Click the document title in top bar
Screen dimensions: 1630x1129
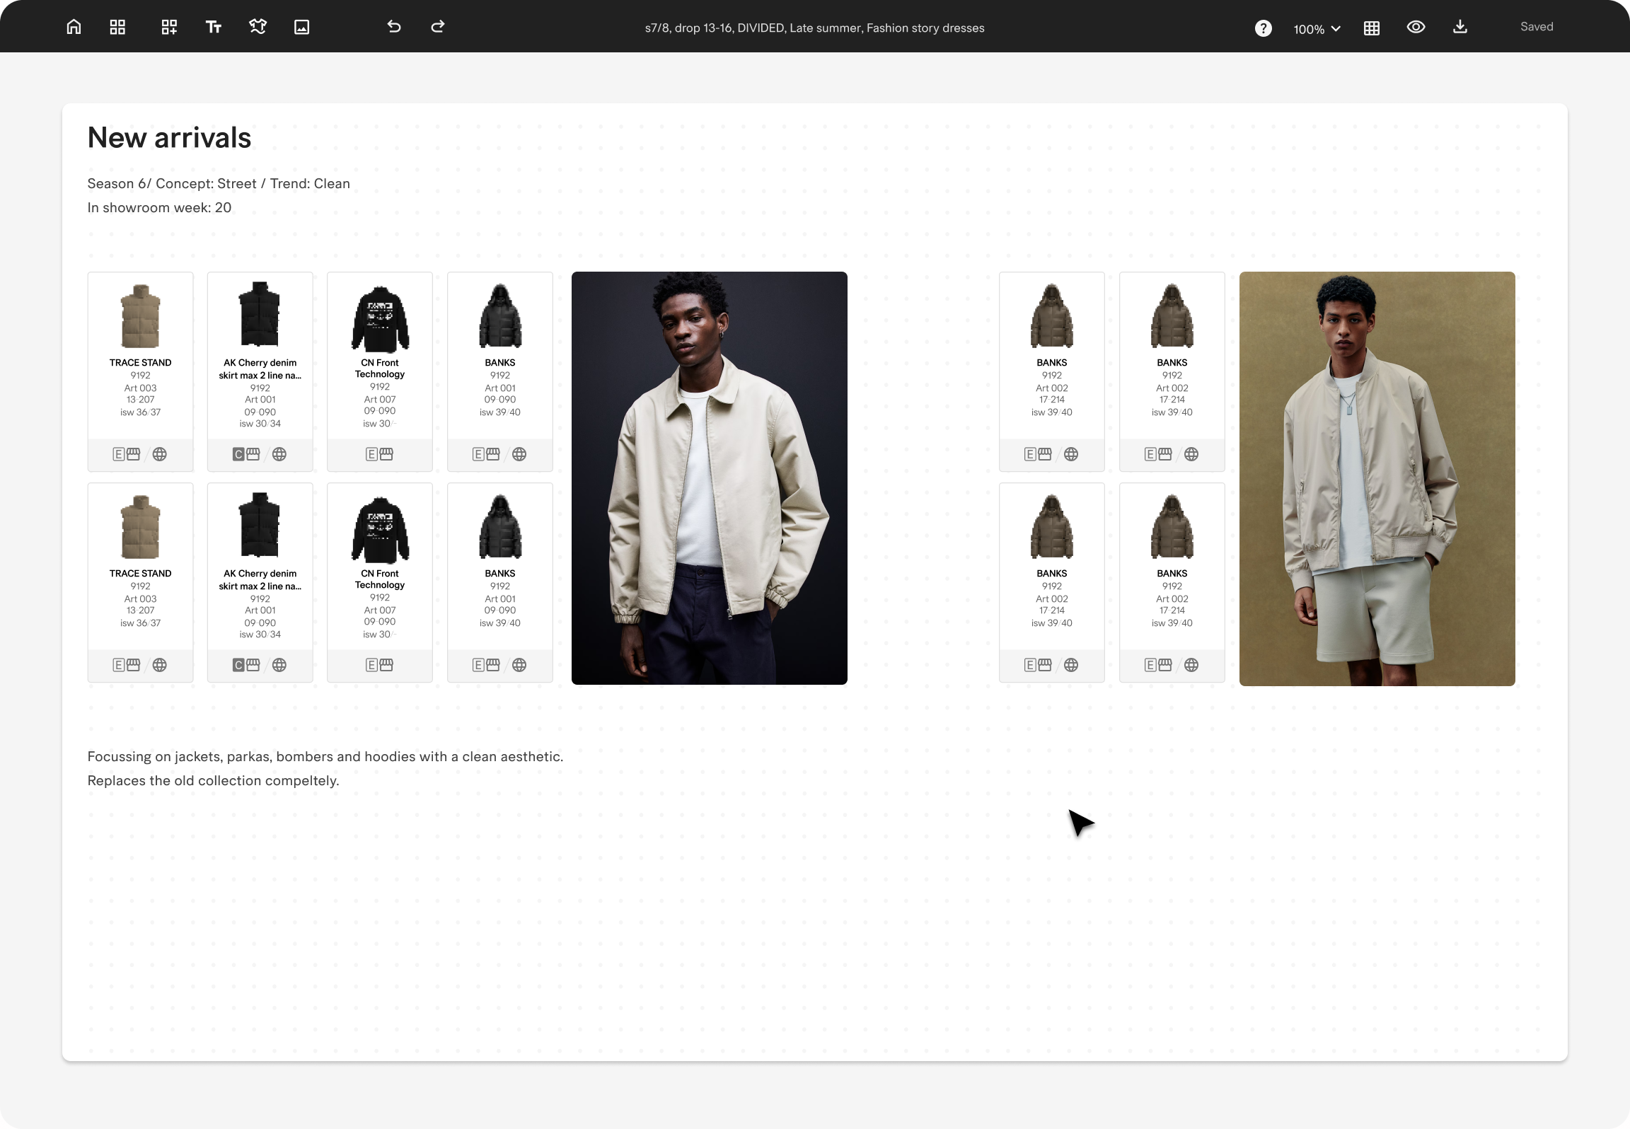pyautogui.click(x=814, y=28)
